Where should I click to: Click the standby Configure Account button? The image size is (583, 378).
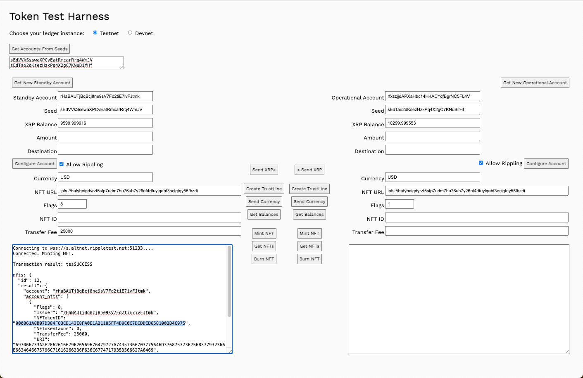click(x=35, y=163)
